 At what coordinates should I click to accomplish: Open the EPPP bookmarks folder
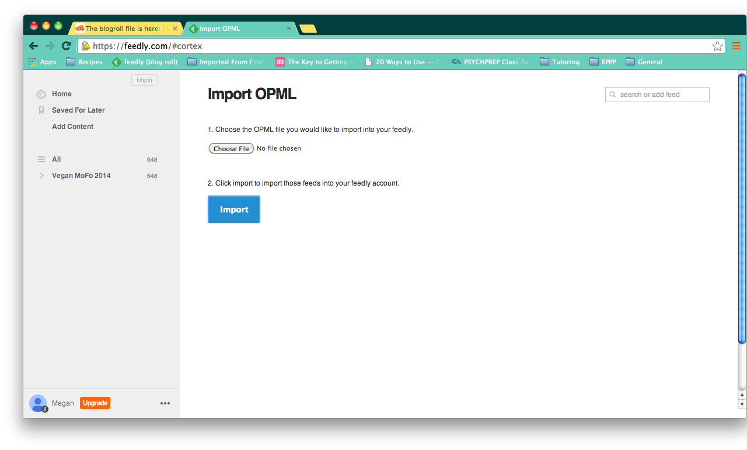tap(603, 62)
